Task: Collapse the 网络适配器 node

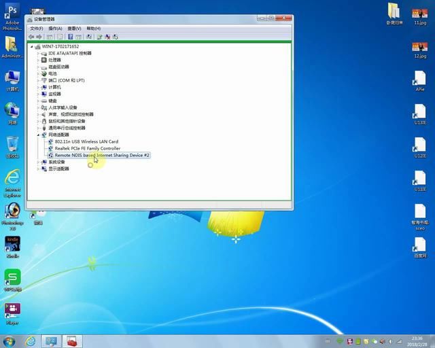Action: coord(39,135)
